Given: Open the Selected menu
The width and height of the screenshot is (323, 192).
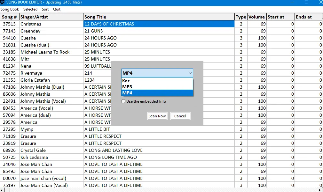Looking at the screenshot, I should click(30, 9).
